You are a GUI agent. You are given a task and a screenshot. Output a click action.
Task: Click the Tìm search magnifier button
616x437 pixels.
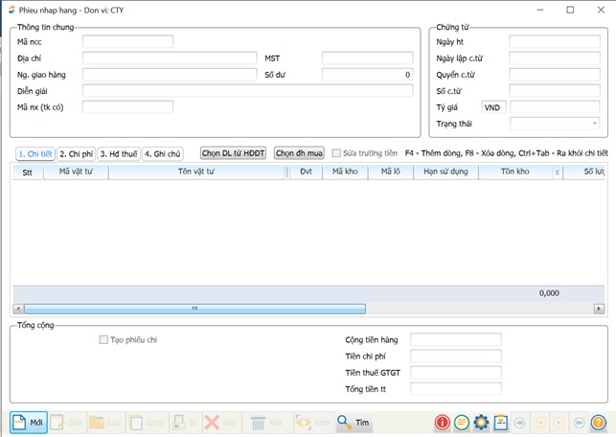click(354, 423)
